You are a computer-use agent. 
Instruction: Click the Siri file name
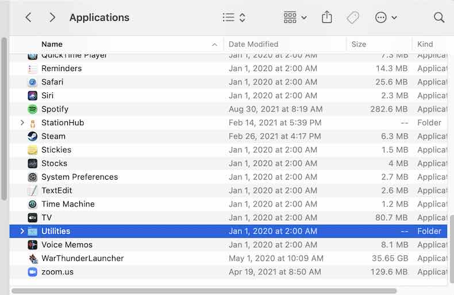(x=48, y=96)
